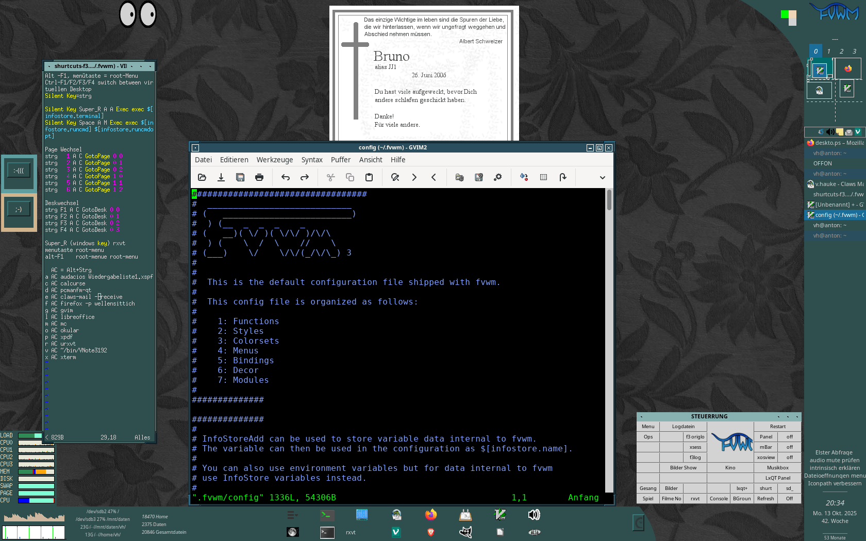The height and width of the screenshot is (541, 866).
Task: Click the Brave browser icon
Action: 431,532
